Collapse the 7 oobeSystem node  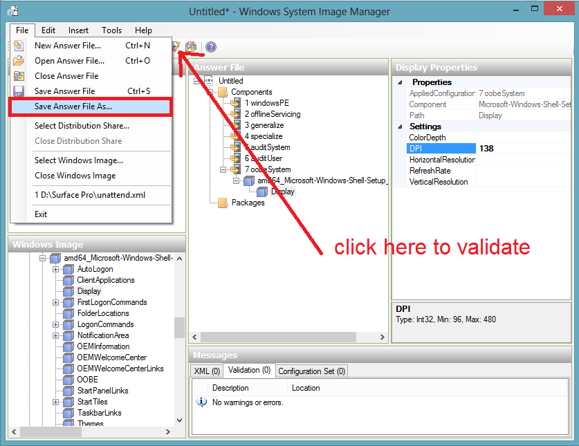(x=223, y=169)
